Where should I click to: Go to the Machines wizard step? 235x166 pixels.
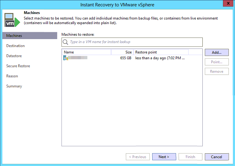click(14, 35)
